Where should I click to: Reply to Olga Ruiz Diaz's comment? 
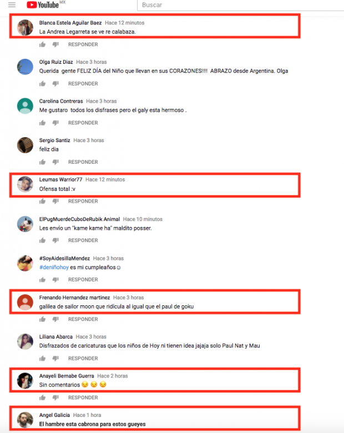[x=83, y=84]
